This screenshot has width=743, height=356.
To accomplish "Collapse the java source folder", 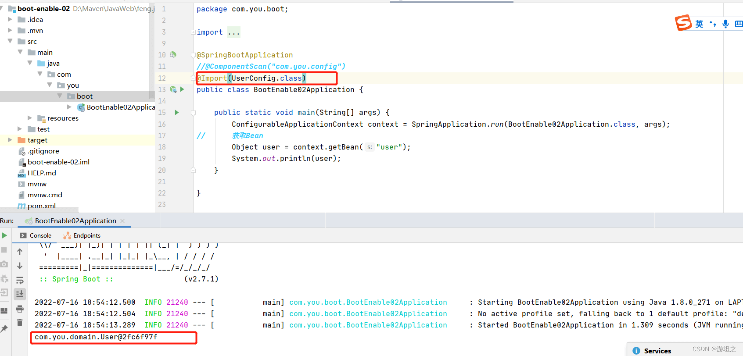I will 30,63.
